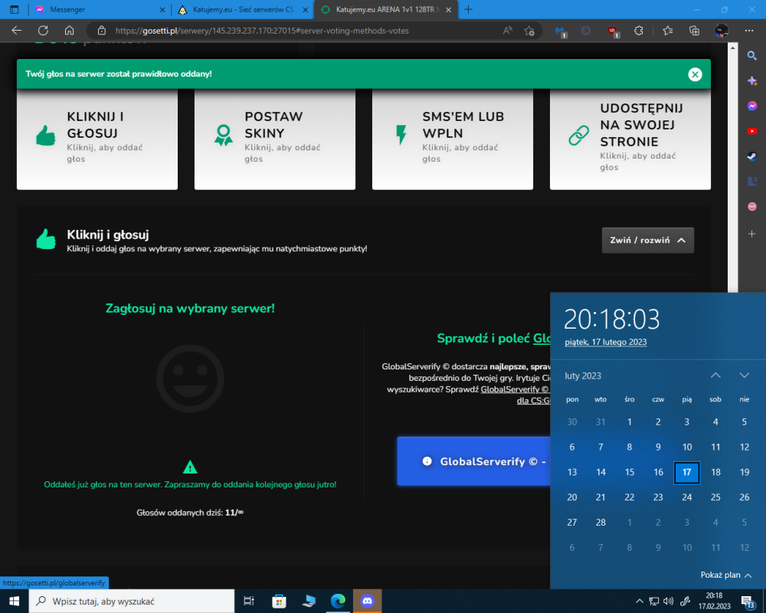Close the Katujemy.eu Sieć serwerów tab
The height and width of the screenshot is (613, 766).
[x=306, y=10]
